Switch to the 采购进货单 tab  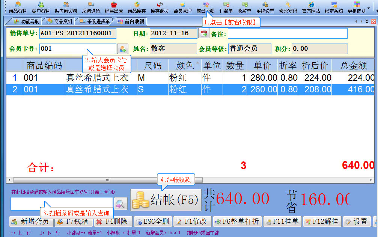click(x=95, y=21)
